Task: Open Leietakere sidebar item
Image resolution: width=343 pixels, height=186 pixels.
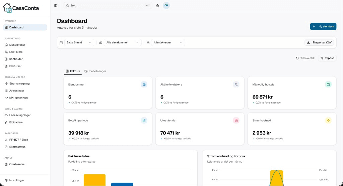Action: 25,52
